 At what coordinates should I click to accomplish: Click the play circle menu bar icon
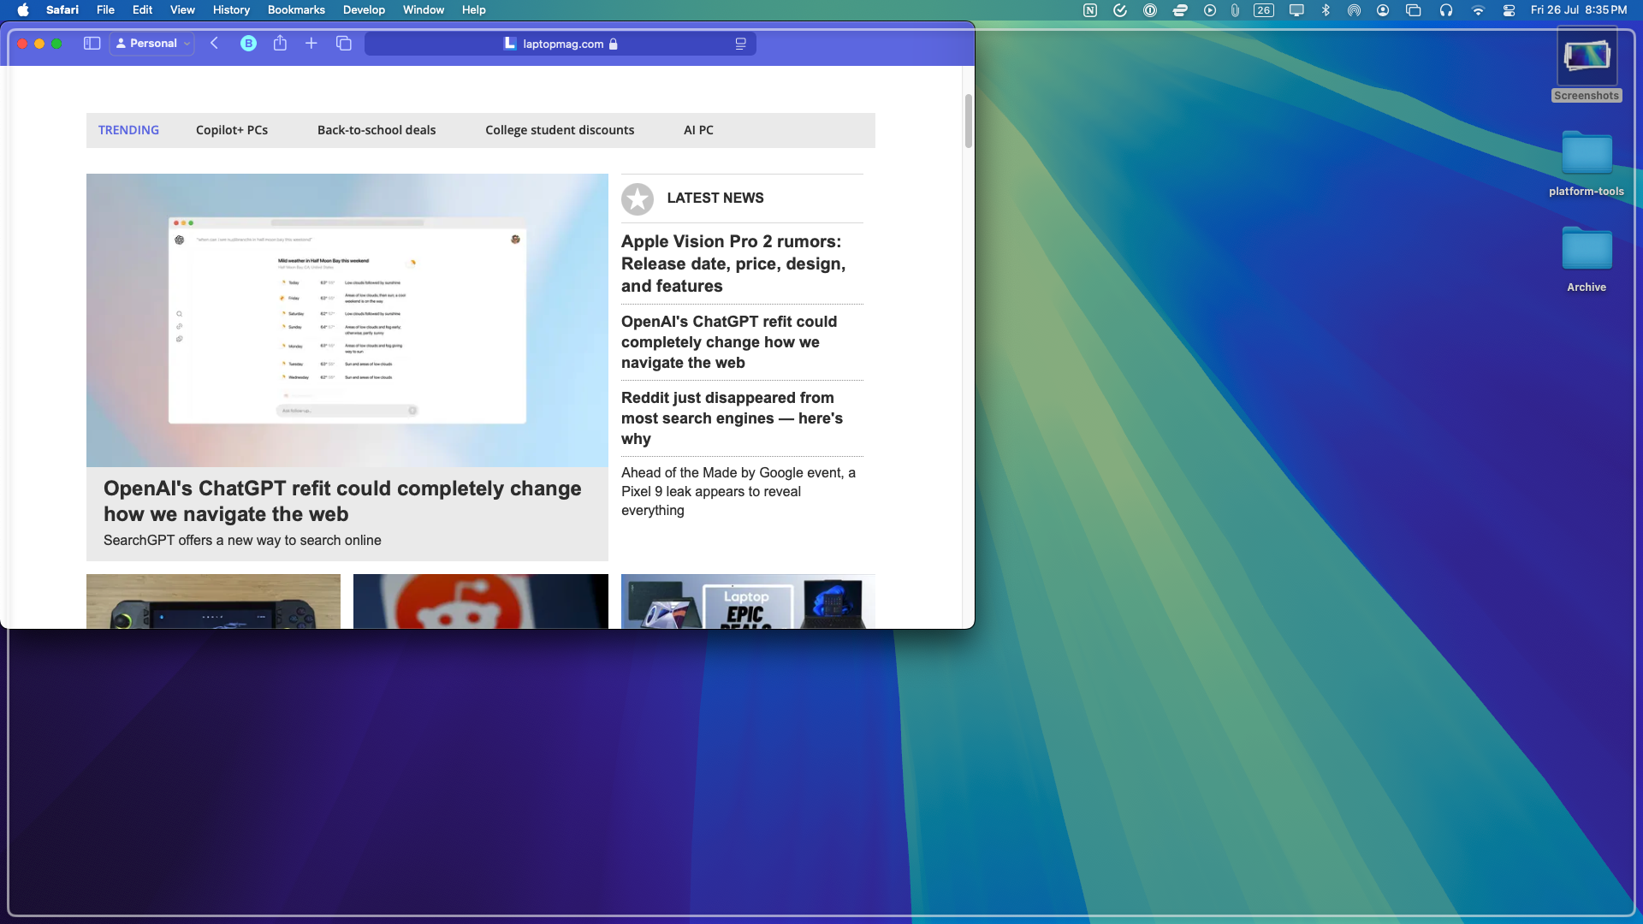1210,10
